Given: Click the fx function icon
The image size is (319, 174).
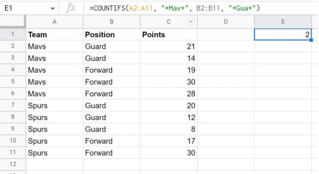Looking at the screenshot, I should point(72,8).
